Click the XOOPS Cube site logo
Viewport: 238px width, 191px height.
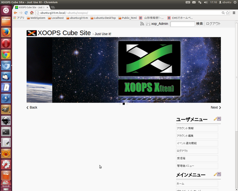[x=31, y=33]
